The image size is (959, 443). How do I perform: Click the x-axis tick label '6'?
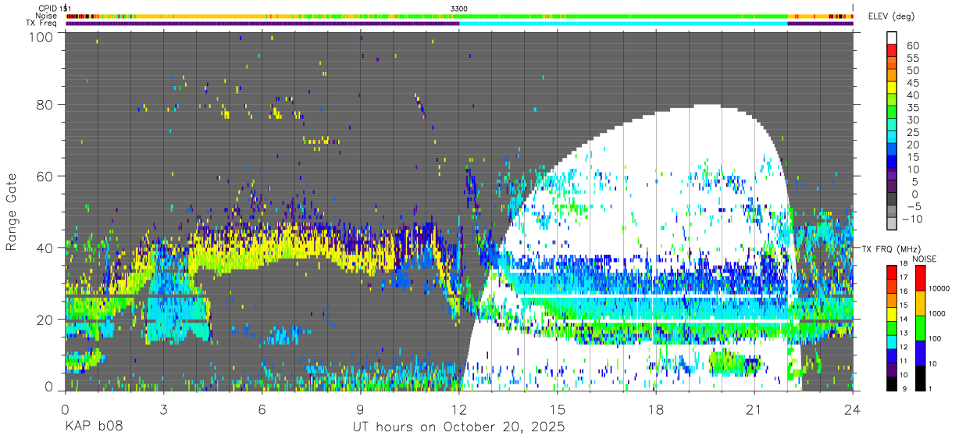coord(262,409)
